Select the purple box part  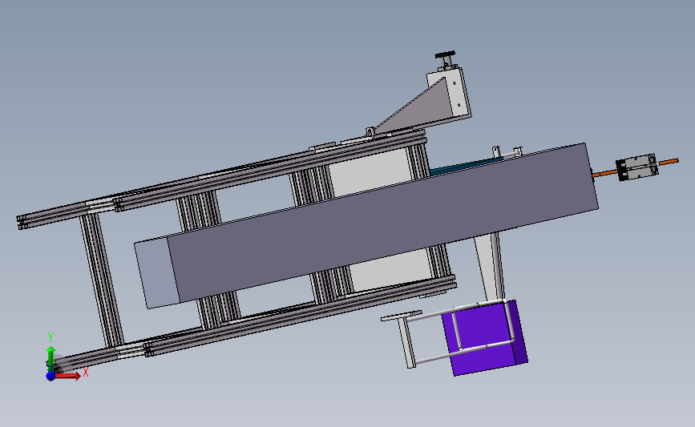point(485,337)
